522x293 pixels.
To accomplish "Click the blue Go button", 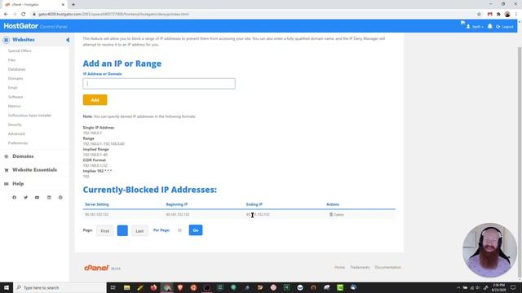I will coord(196,230).
